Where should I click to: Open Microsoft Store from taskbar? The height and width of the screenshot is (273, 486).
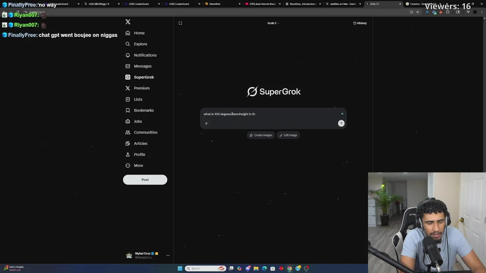[273, 268]
